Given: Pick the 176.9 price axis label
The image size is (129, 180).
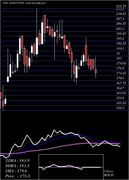Looking at the screenshot, I should 120,68.
